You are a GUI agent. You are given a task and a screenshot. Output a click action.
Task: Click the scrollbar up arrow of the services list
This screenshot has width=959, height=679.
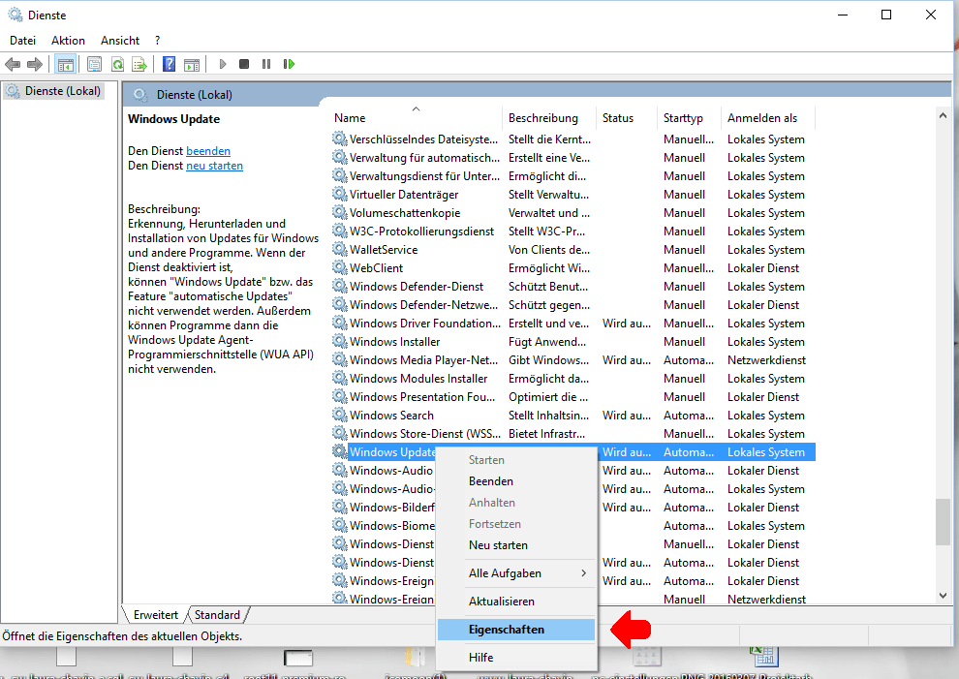(943, 115)
